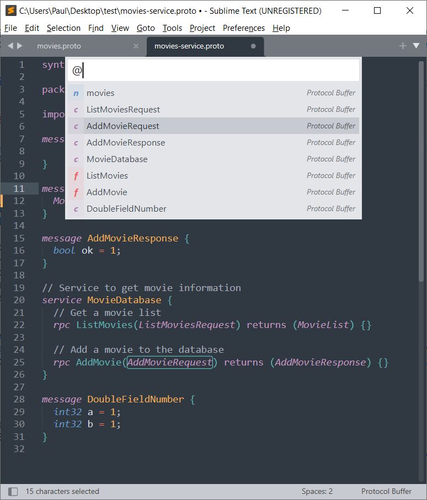The width and height of the screenshot is (427, 500).
Task: Pick the AddMovie function symbol
Action: tap(213, 192)
